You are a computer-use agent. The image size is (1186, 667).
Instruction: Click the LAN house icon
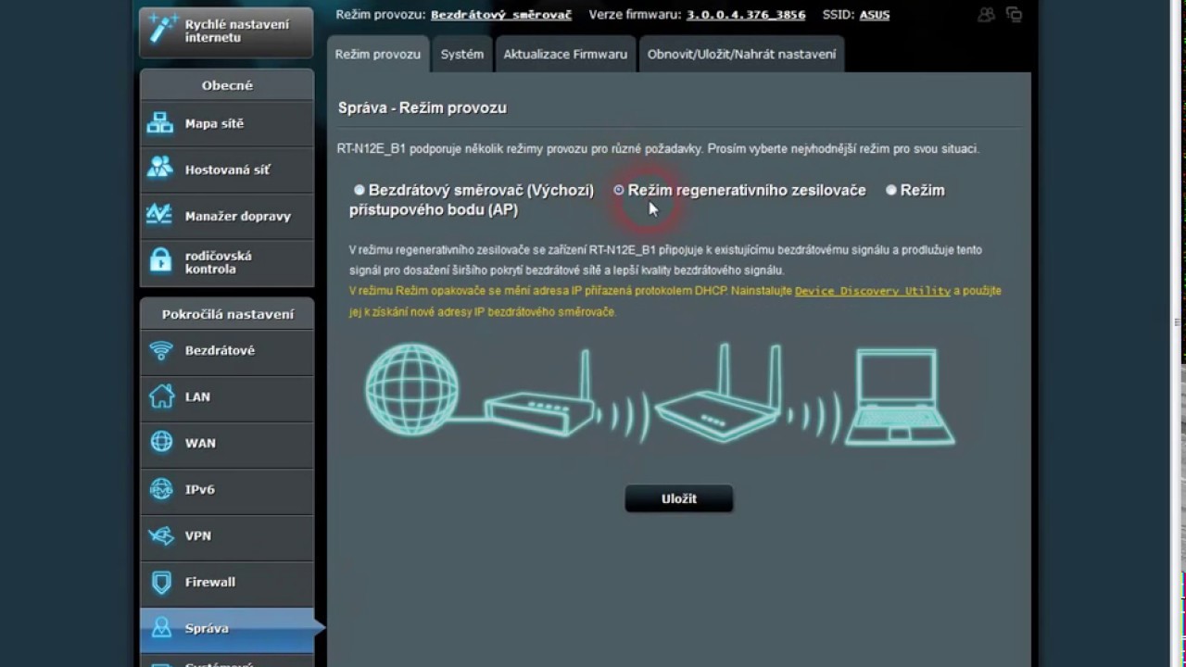click(161, 396)
